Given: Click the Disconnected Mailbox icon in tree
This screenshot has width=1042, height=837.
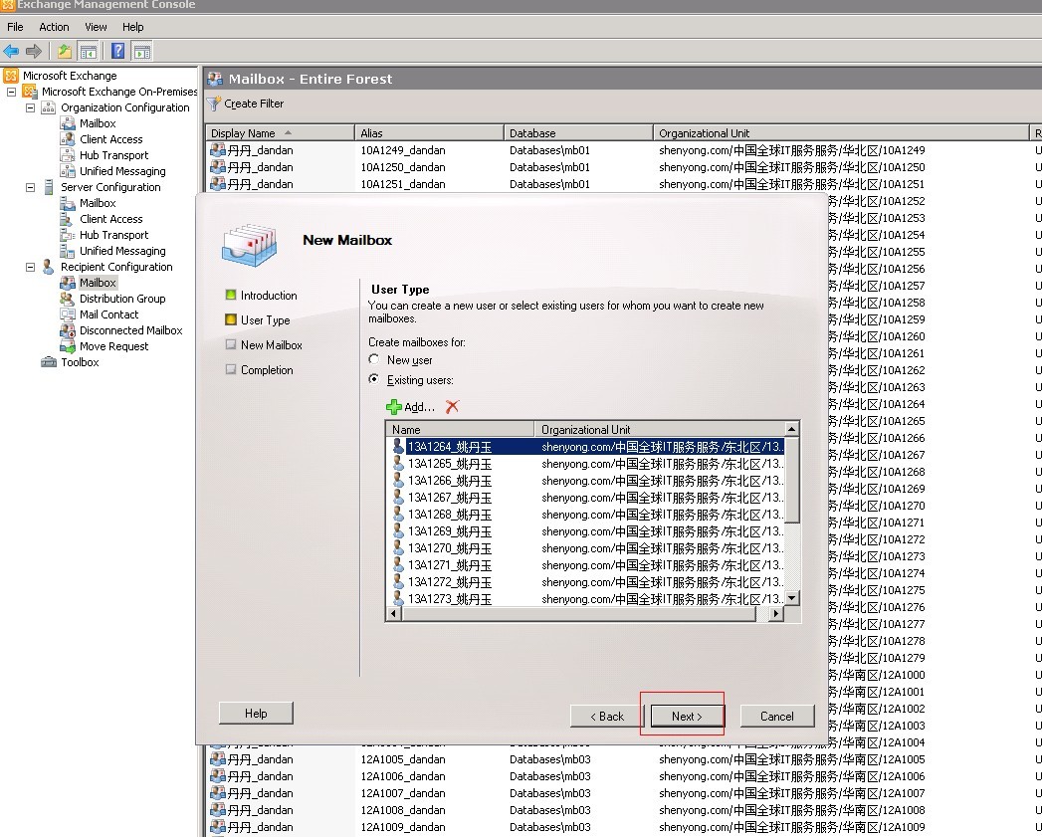Looking at the screenshot, I should (x=67, y=330).
